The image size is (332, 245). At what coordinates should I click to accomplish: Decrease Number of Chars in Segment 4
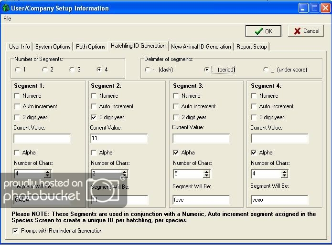click(x=285, y=176)
